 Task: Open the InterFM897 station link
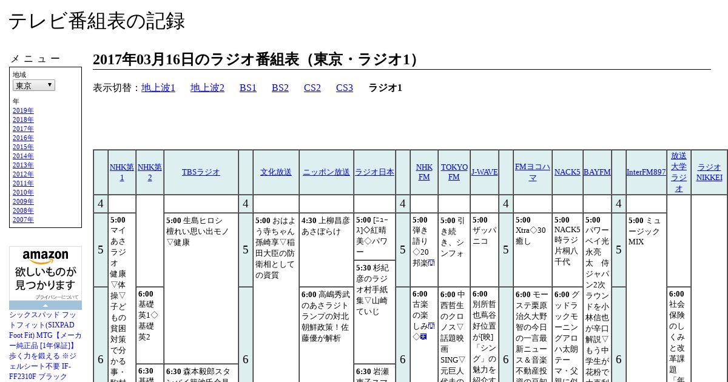(646, 172)
